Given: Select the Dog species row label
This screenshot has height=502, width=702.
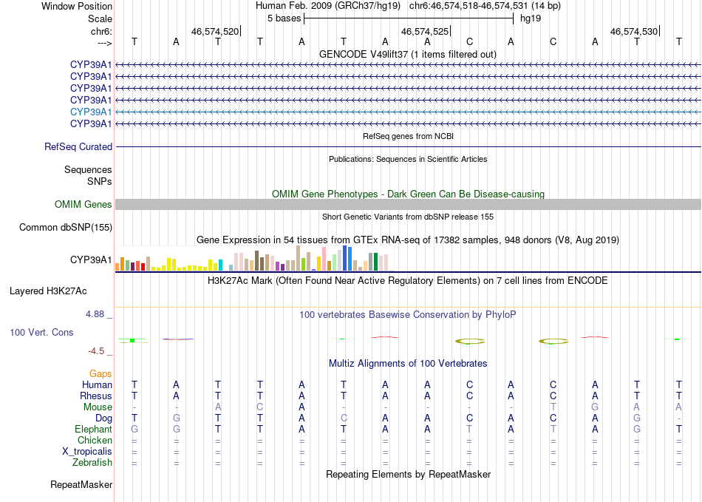Looking at the screenshot, I should coord(104,418).
